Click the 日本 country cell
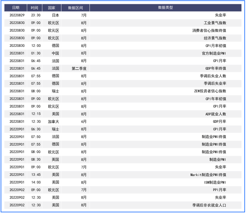The image size is (247, 214). click(55, 15)
